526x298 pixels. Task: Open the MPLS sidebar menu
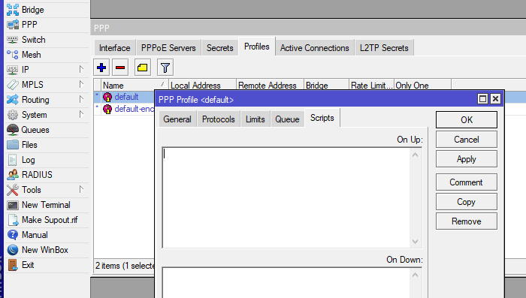click(x=47, y=85)
